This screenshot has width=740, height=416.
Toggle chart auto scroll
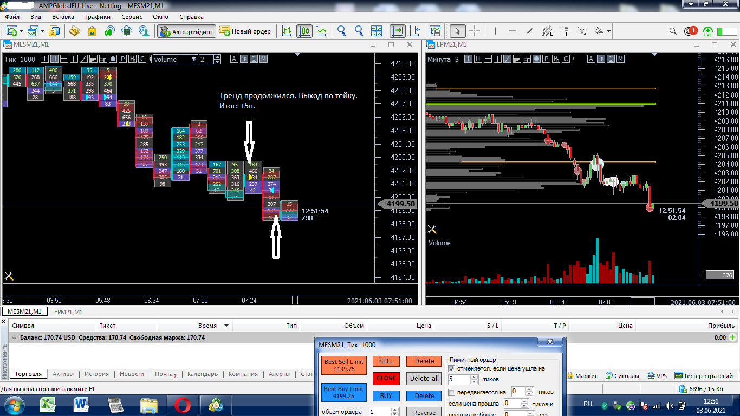398,31
